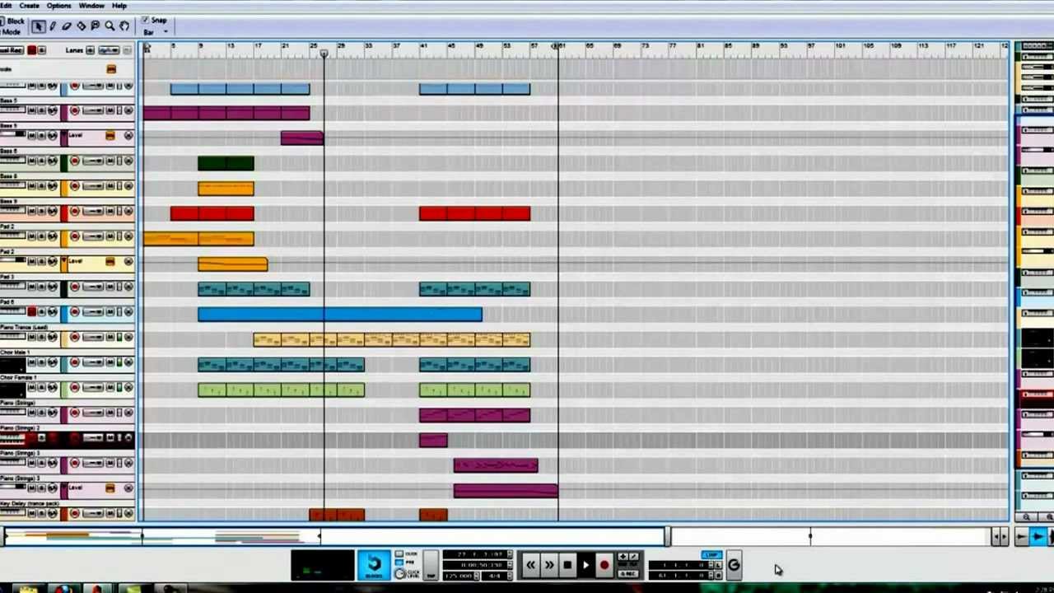Select the Magnify tool

pos(109,26)
